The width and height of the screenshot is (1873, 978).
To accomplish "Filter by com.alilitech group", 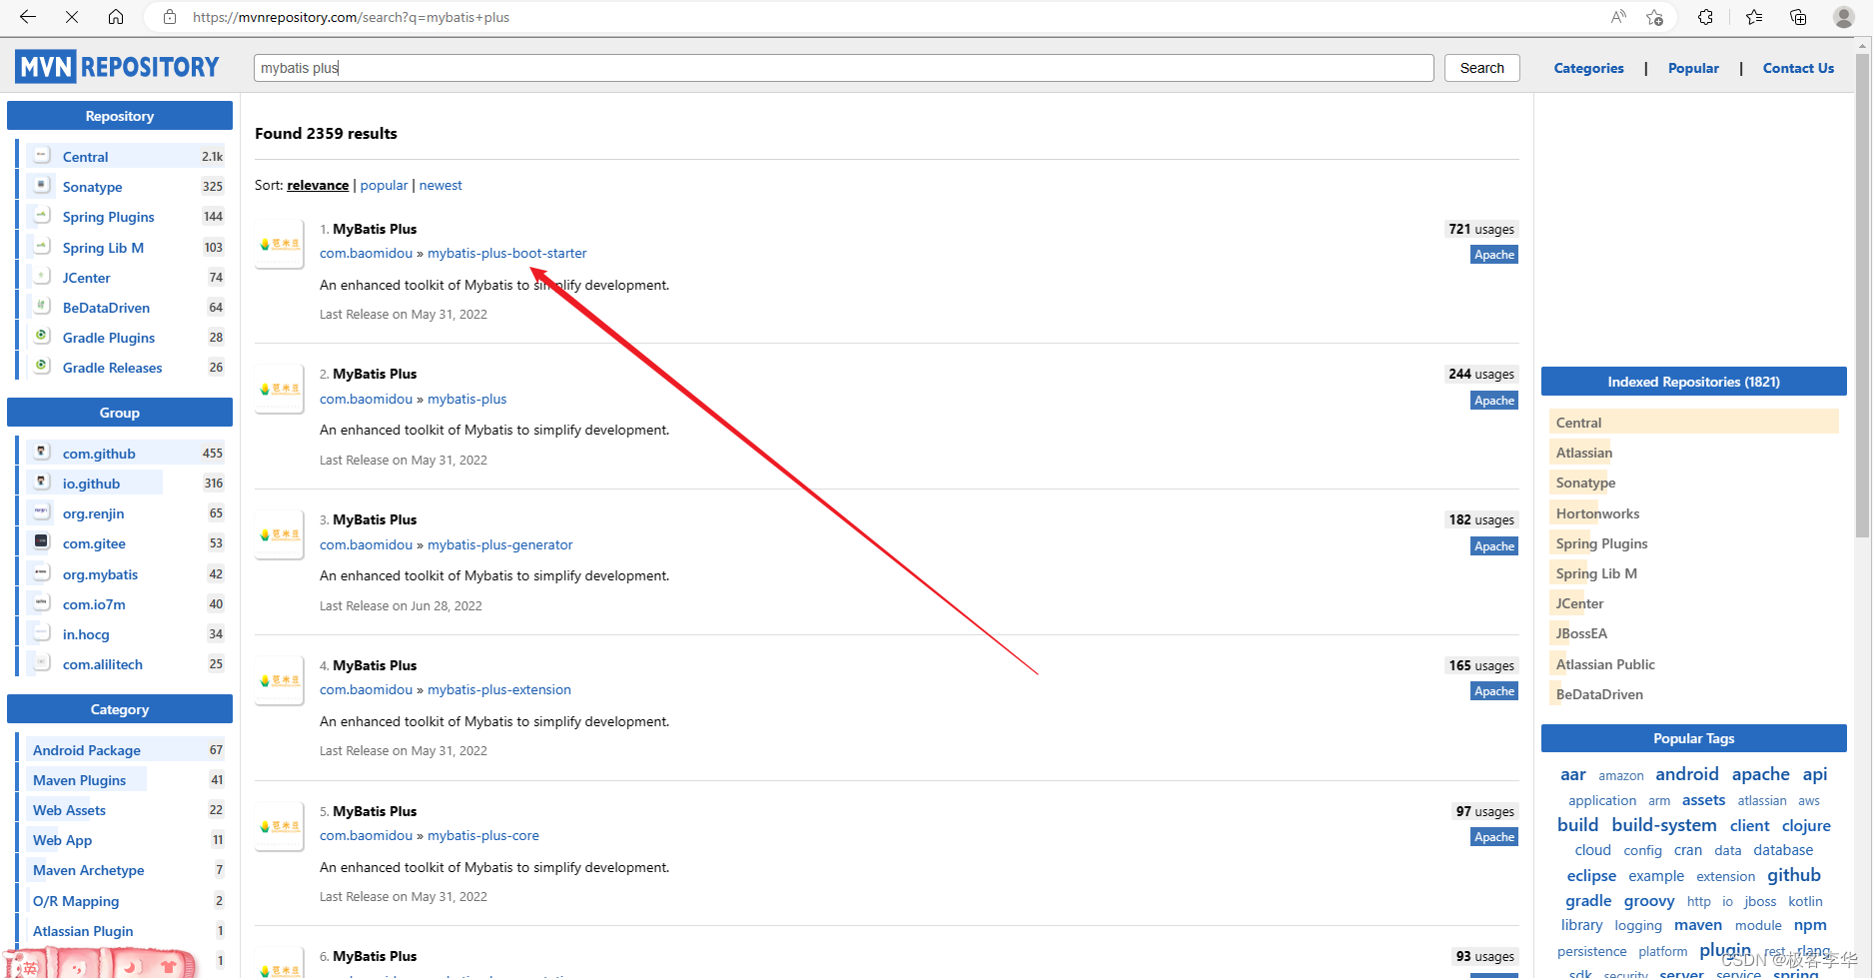I will coord(103,664).
